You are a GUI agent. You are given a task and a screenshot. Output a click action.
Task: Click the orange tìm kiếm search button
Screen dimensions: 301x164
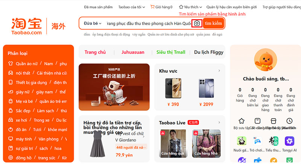tap(213, 23)
